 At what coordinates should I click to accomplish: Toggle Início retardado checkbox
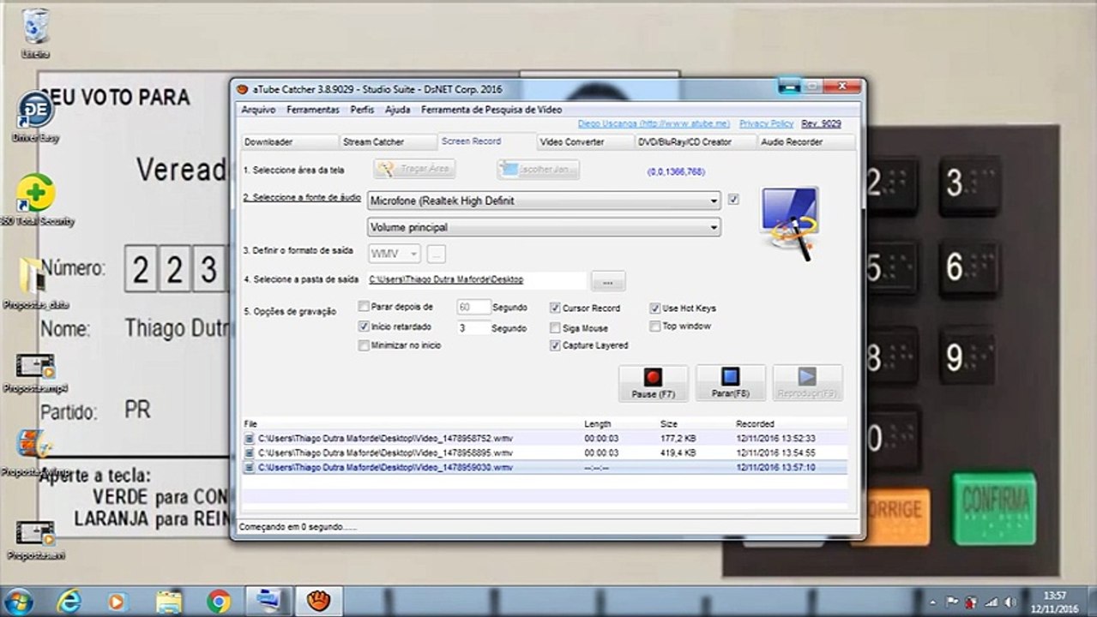point(364,326)
